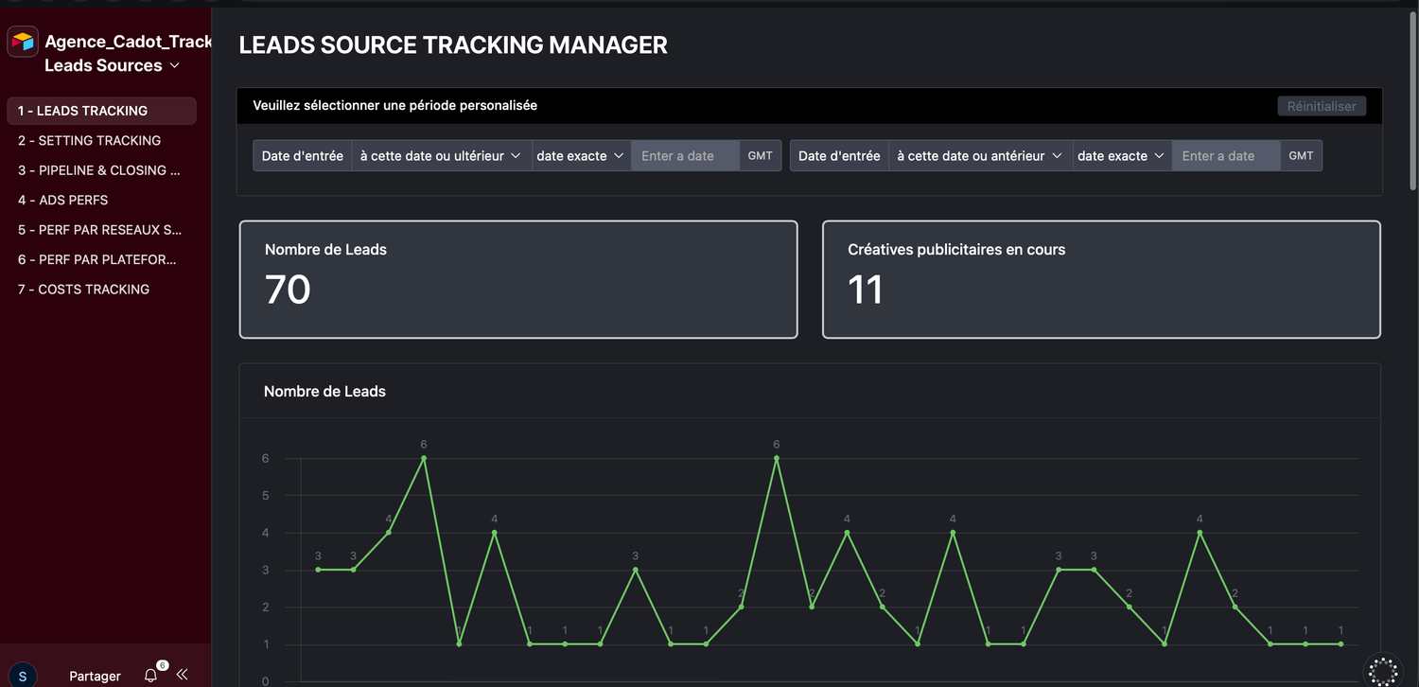
Task: Click the end date "Enter a date" field
Action: [1225, 156]
